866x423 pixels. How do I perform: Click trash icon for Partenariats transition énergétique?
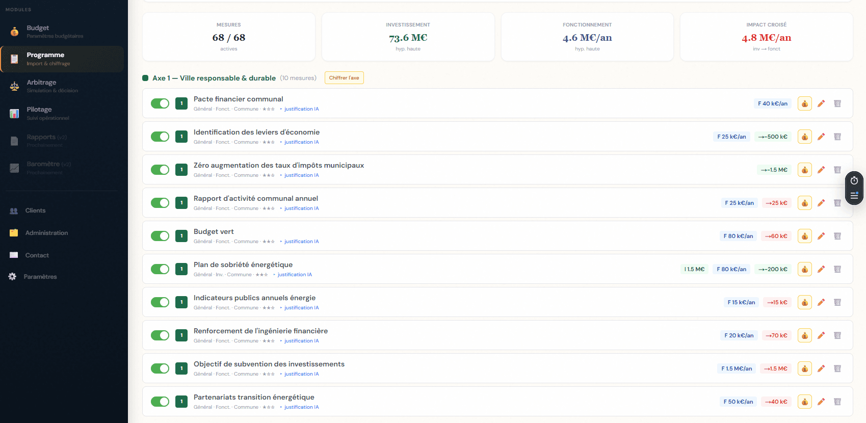(x=837, y=402)
